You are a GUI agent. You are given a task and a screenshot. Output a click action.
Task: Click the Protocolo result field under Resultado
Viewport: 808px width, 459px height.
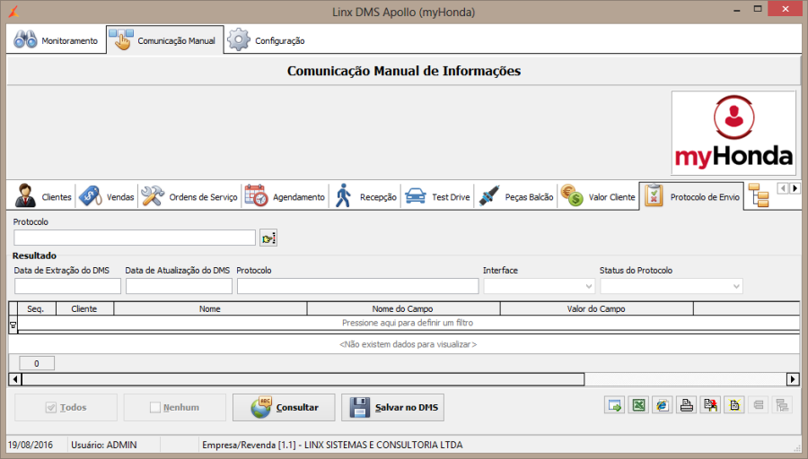pyautogui.click(x=357, y=286)
